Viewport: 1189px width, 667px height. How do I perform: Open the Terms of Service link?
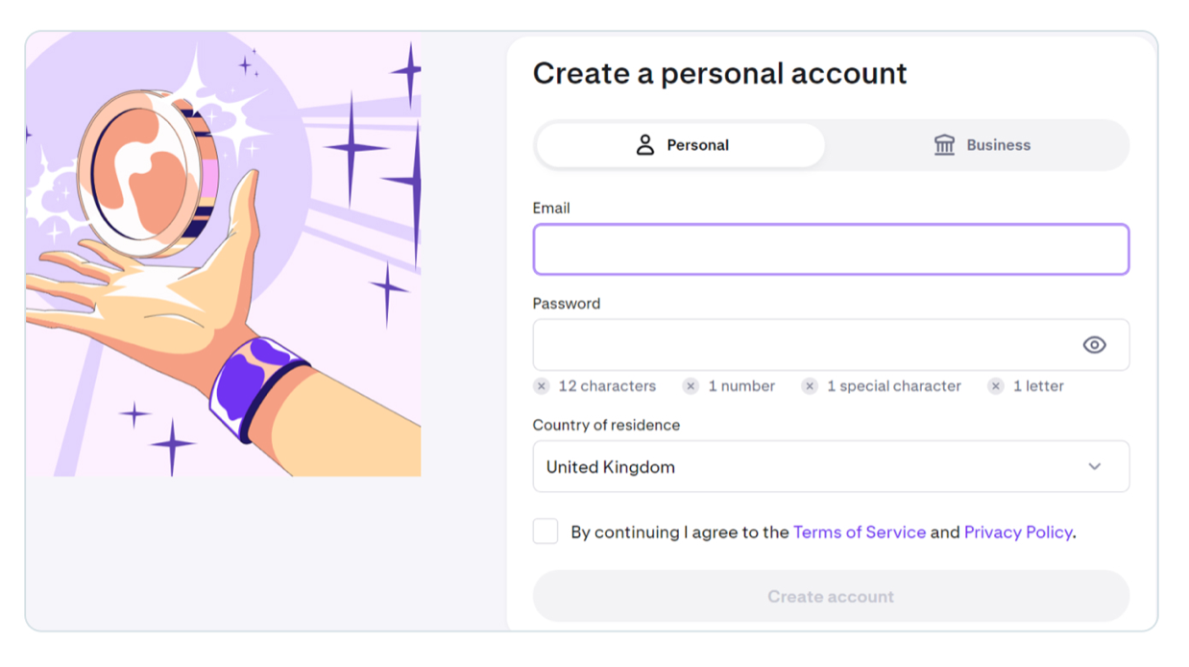click(x=860, y=532)
